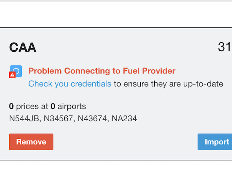This screenshot has width=232, height=170.
Task: Click the blue sync refresh icon
Action: (16, 71)
